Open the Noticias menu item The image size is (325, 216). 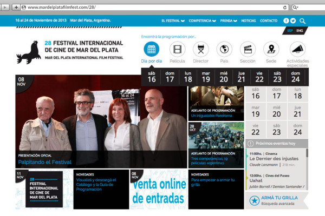point(248,21)
